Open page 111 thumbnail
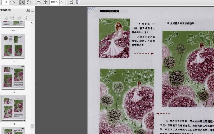214x134 pixels. [13, 77]
